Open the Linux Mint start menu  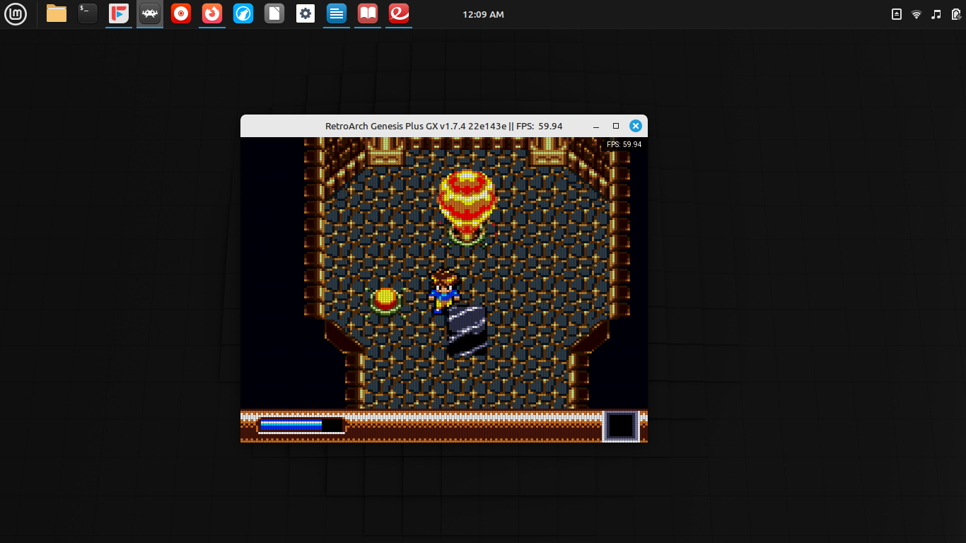tap(16, 14)
